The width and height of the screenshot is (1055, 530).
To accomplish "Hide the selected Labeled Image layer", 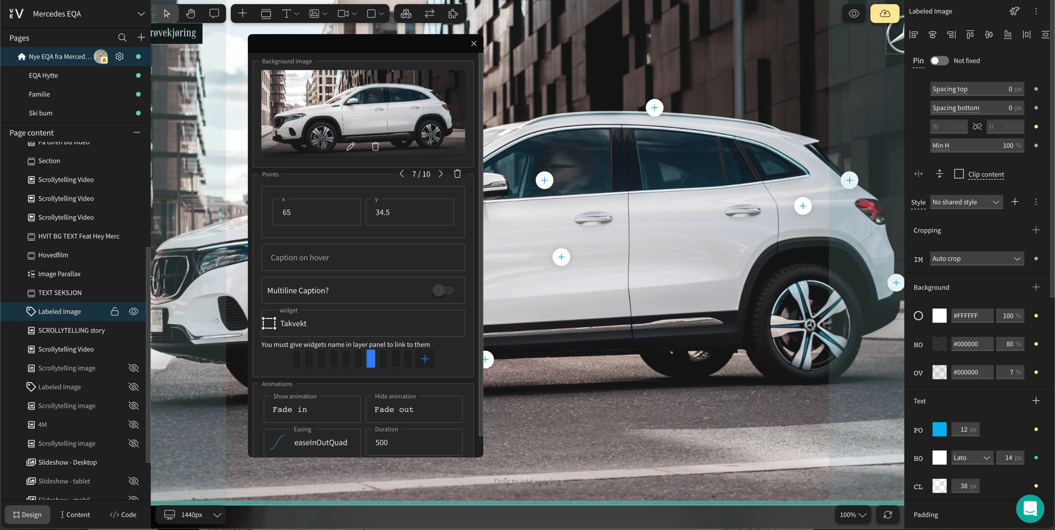I will [134, 312].
